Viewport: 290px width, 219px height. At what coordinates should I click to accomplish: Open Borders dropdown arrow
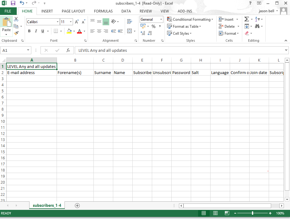click(x=61, y=31)
